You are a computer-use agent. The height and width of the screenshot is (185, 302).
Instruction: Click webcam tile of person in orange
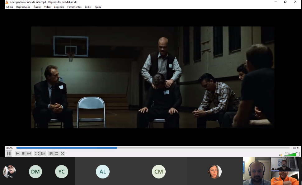click(x=285, y=178)
